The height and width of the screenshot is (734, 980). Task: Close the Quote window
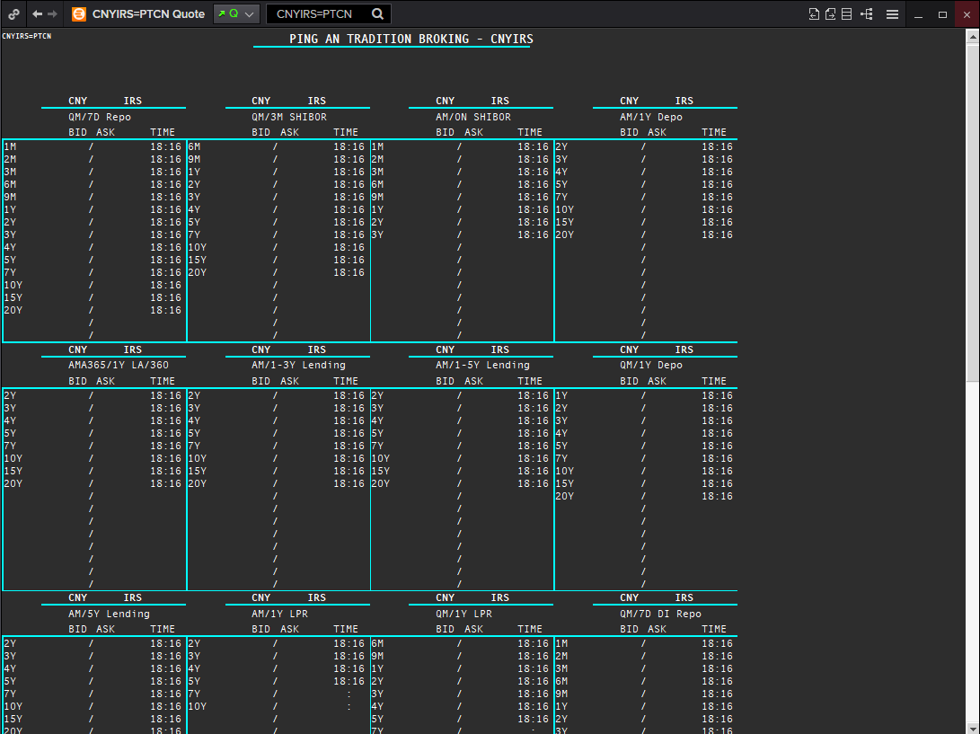pyautogui.click(x=967, y=14)
